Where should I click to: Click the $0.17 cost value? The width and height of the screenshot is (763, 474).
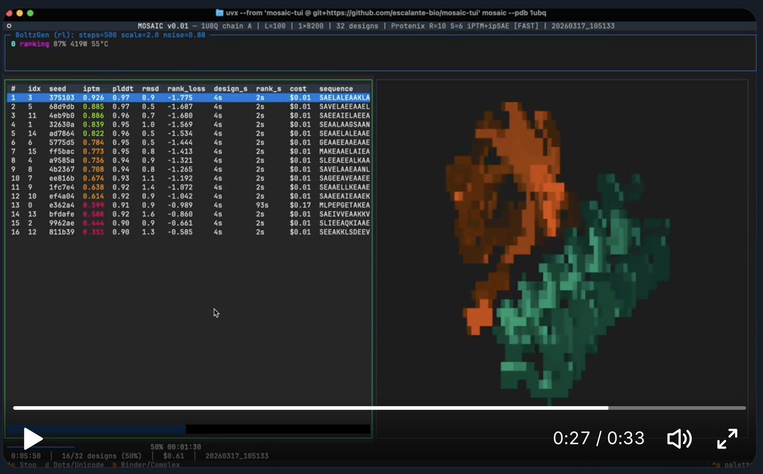tap(300, 205)
